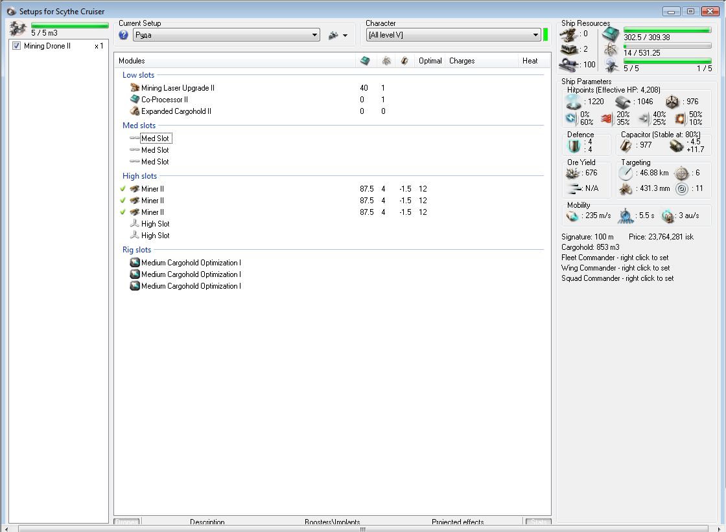Click second Medium Cargohold Optimization I rig icon

[x=135, y=274]
